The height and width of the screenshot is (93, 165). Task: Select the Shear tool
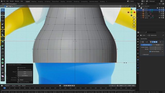[3, 76]
